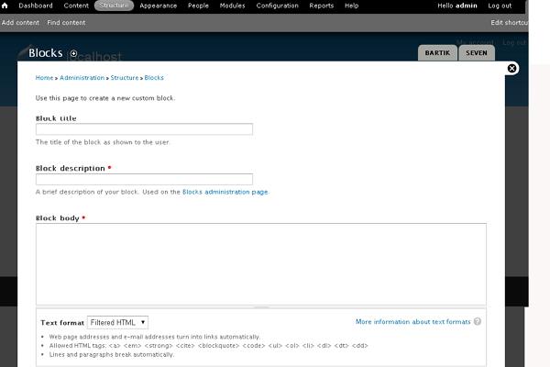Open More information about text formats

point(412,322)
